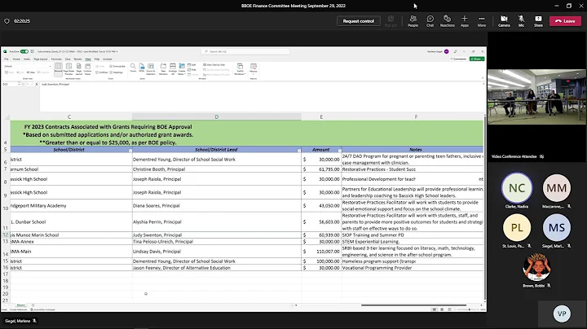Switch to the Acrobat ribbon tab
The image size is (587, 329).
[108, 59]
